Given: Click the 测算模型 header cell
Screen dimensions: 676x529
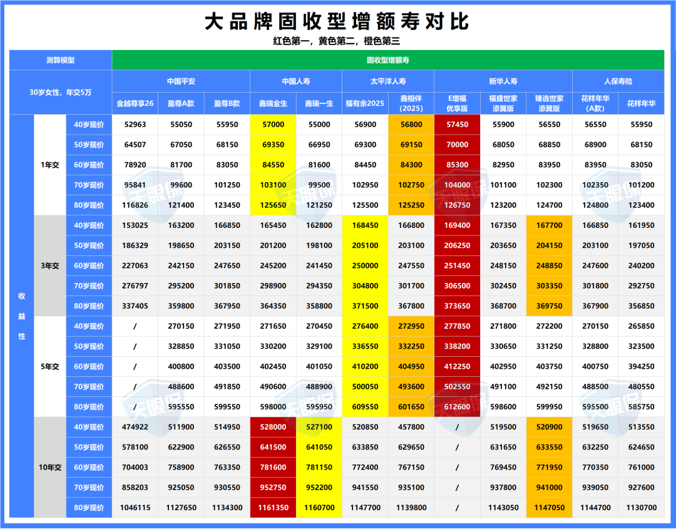Looking at the screenshot, I should [x=60, y=61].
